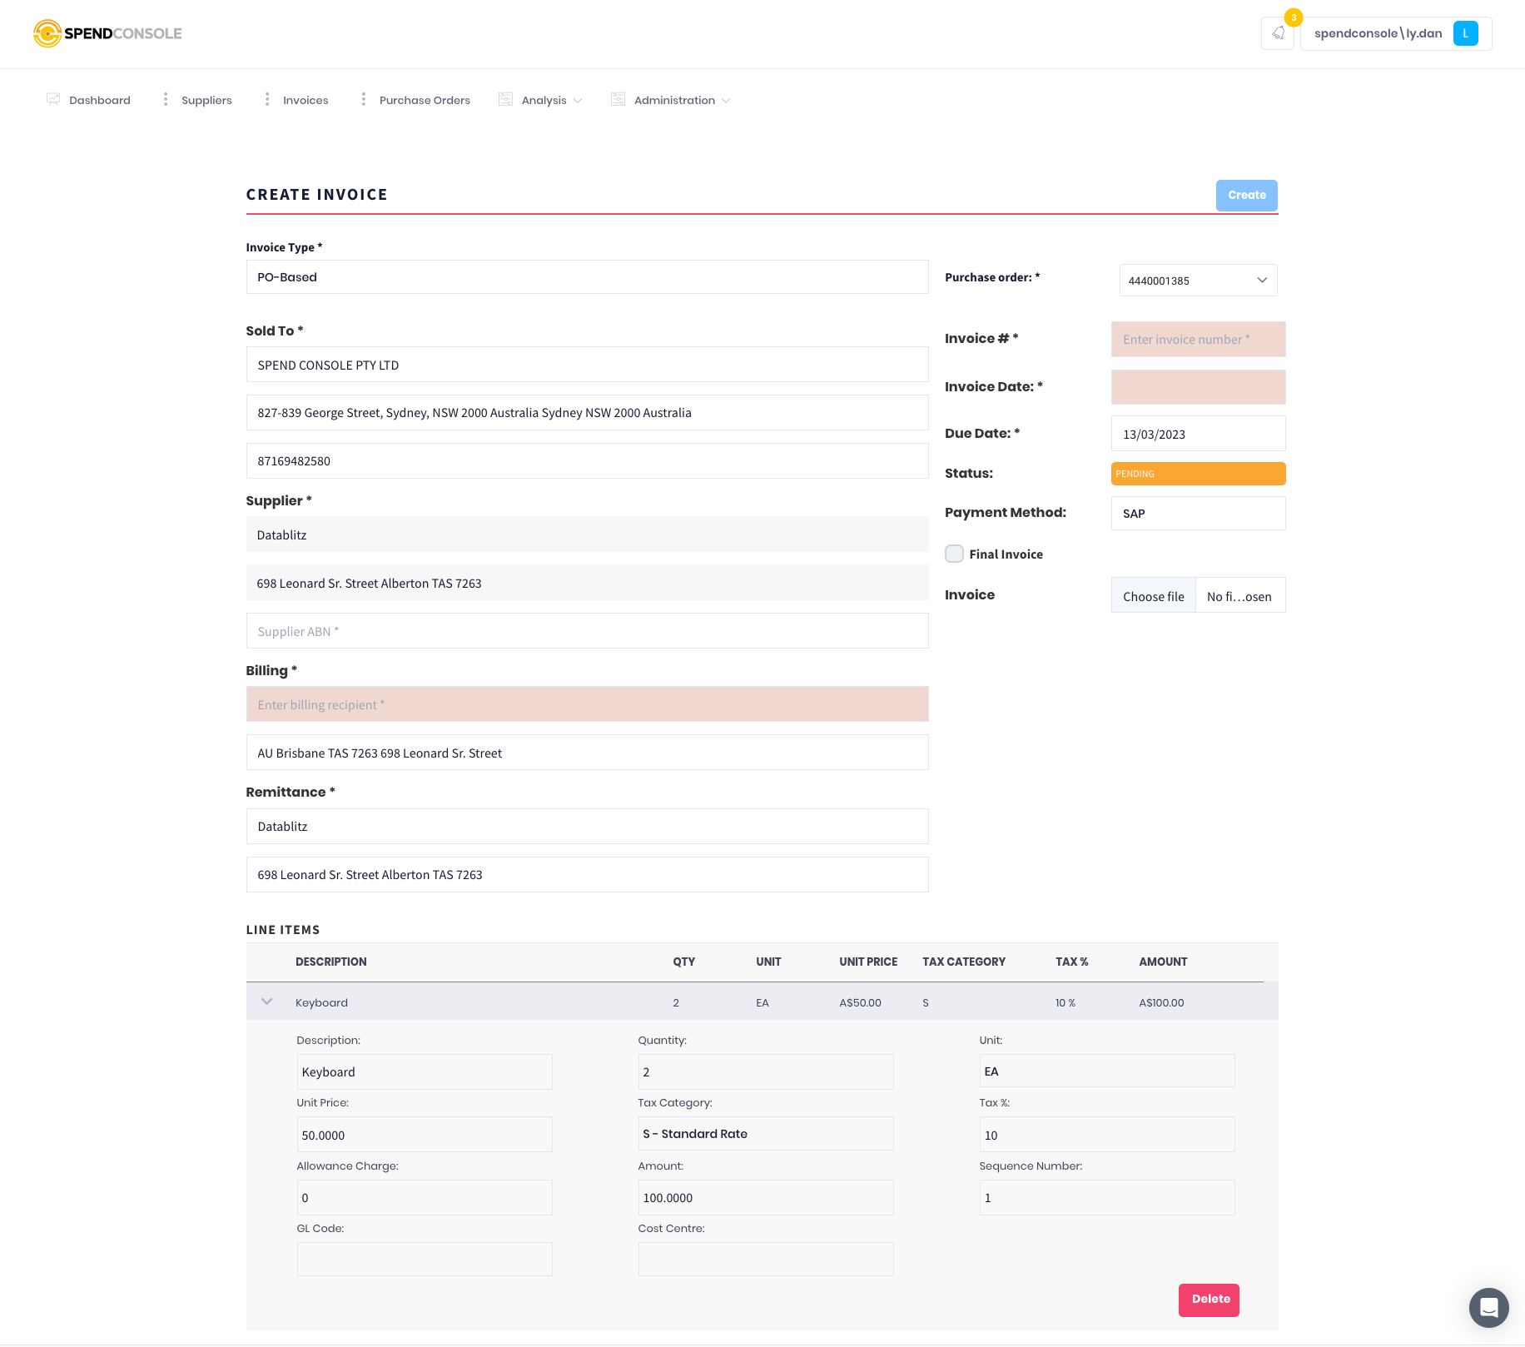Go to the Suppliers page
This screenshot has width=1525, height=1347.
pos(206,100)
